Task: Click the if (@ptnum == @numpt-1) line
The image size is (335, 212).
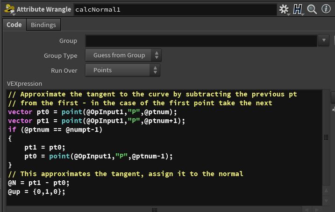Action: [55, 130]
